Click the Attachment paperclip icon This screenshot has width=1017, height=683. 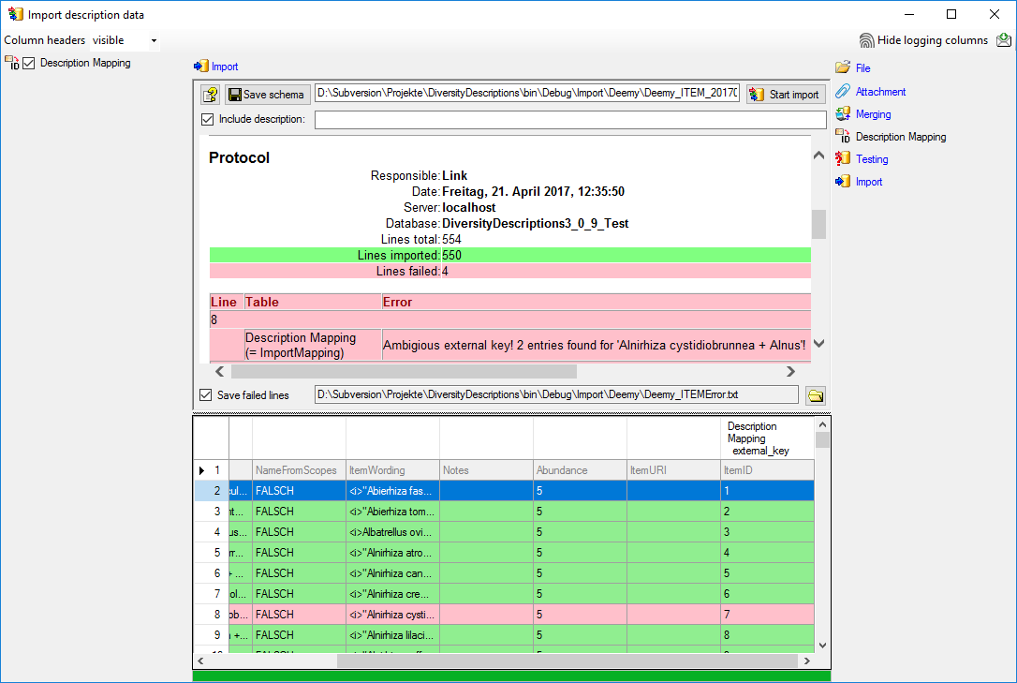tap(843, 92)
